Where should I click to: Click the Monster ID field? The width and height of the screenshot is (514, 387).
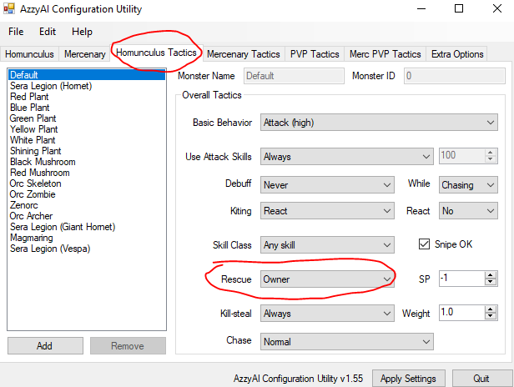click(454, 76)
